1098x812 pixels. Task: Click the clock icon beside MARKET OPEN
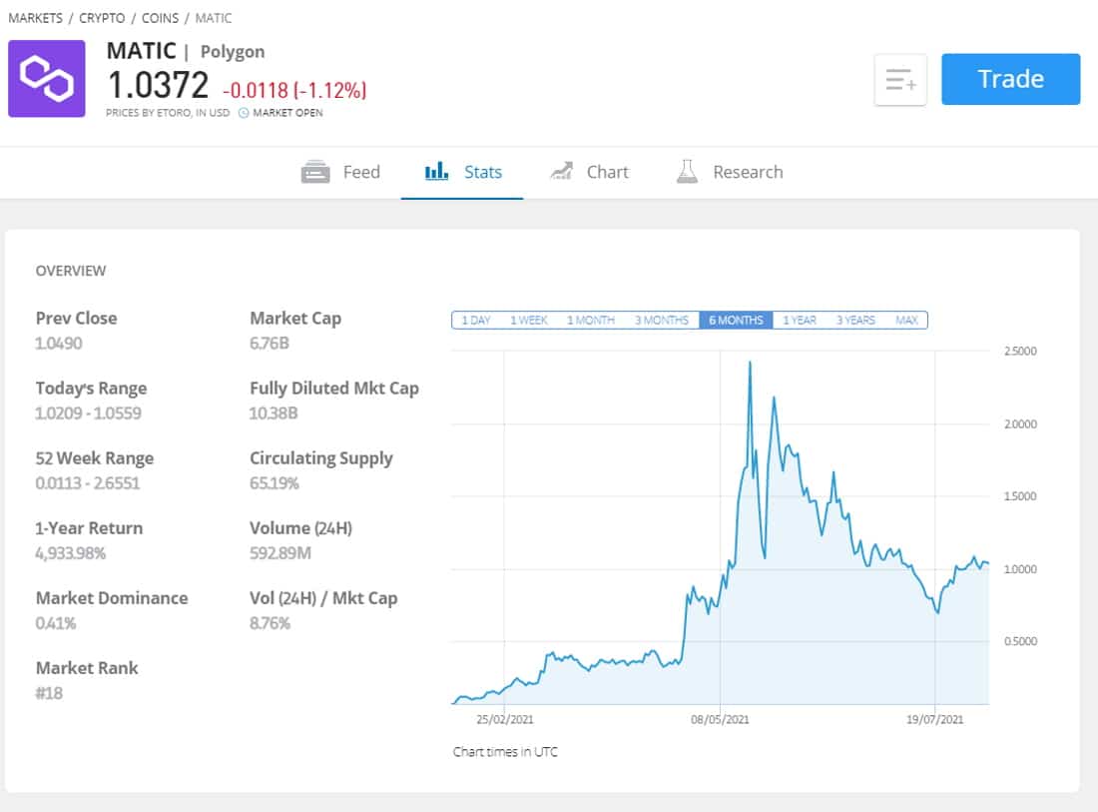[243, 113]
